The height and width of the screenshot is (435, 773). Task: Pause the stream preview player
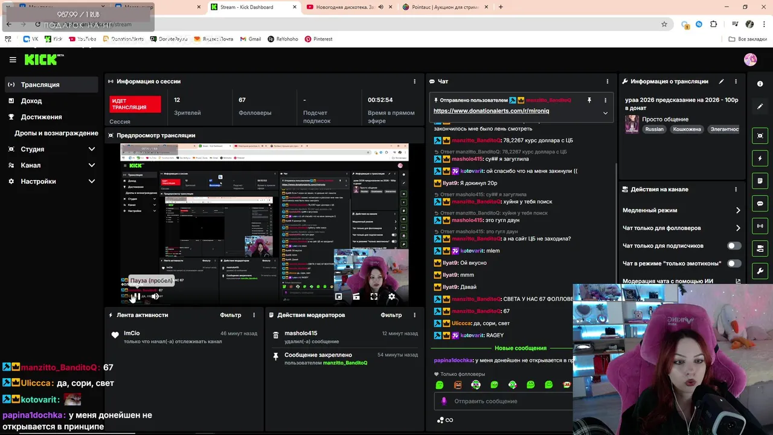tap(137, 296)
